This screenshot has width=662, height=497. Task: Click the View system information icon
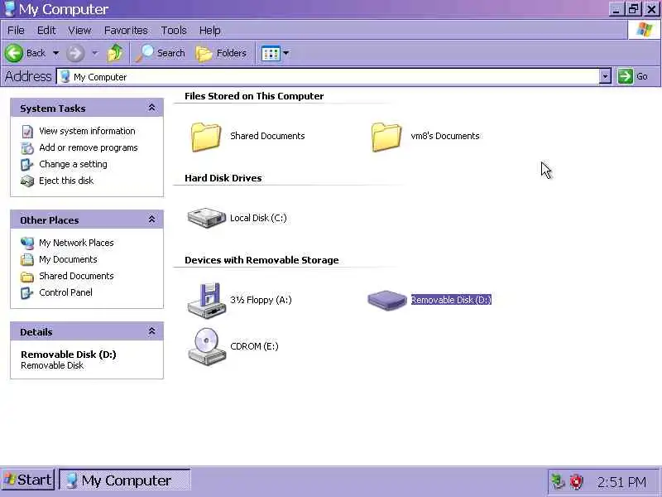27,132
